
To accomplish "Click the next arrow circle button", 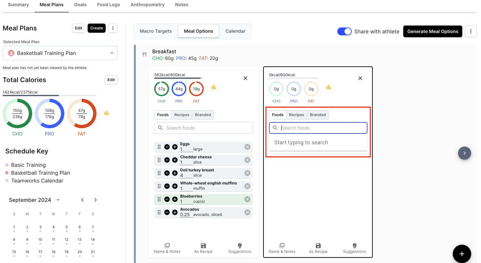I will pyautogui.click(x=465, y=153).
